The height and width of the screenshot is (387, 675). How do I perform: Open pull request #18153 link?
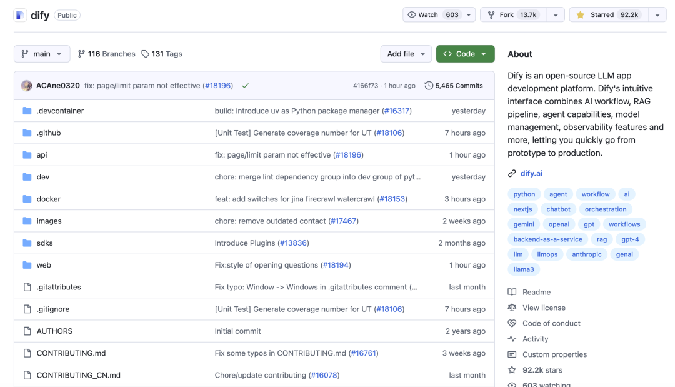392,199
